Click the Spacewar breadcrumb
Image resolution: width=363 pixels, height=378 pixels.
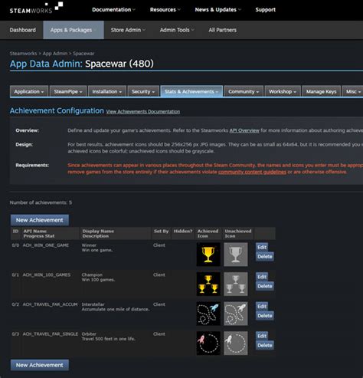pyautogui.click(x=83, y=54)
